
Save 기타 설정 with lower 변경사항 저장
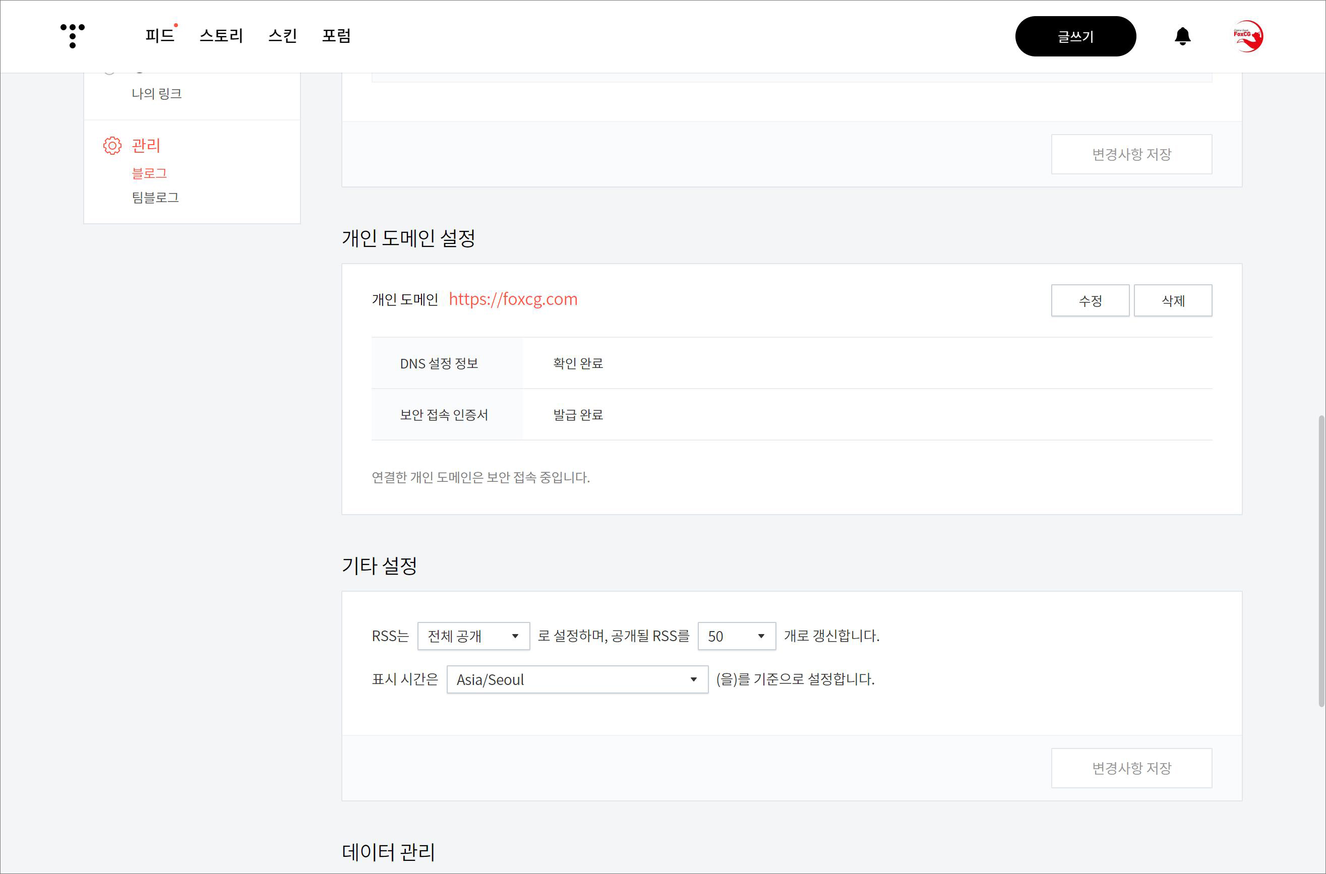[1131, 768]
